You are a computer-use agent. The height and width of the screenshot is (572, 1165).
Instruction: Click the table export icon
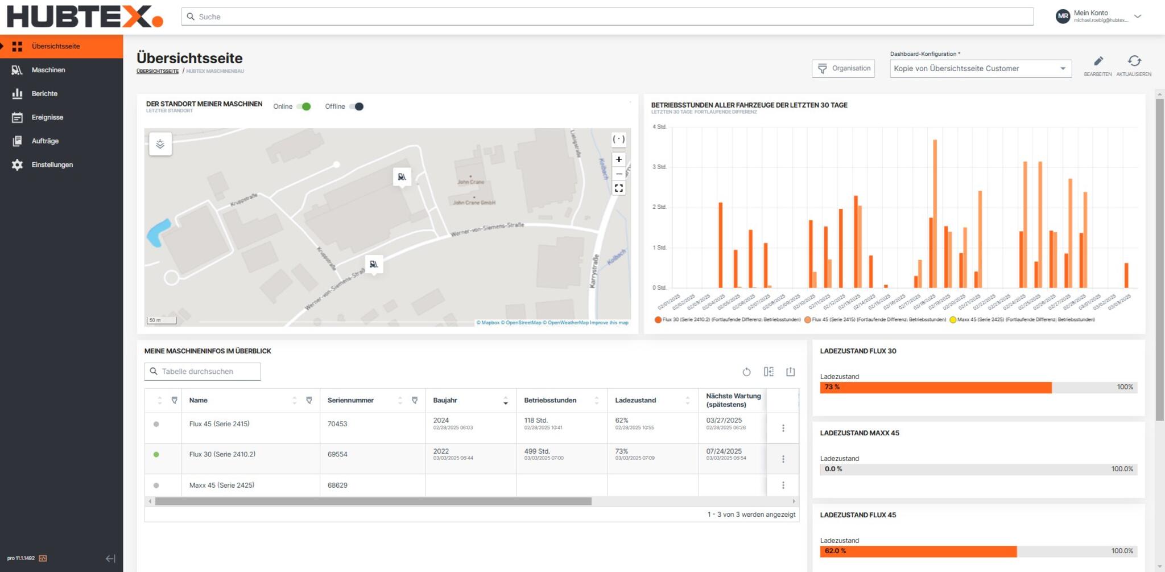click(790, 372)
